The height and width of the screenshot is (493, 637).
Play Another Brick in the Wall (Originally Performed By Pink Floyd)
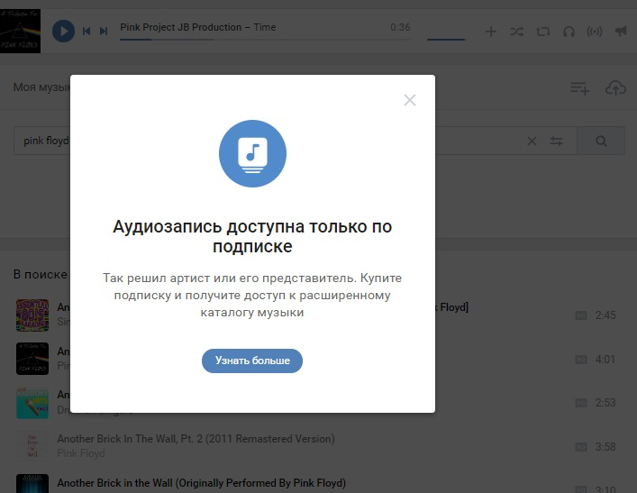[202, 483]
